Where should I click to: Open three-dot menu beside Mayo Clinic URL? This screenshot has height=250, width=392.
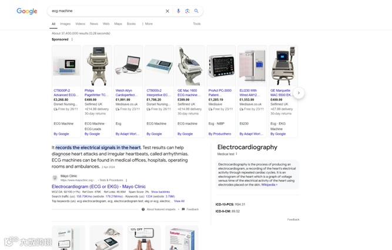pyautogui.click(x=126, y=180)
